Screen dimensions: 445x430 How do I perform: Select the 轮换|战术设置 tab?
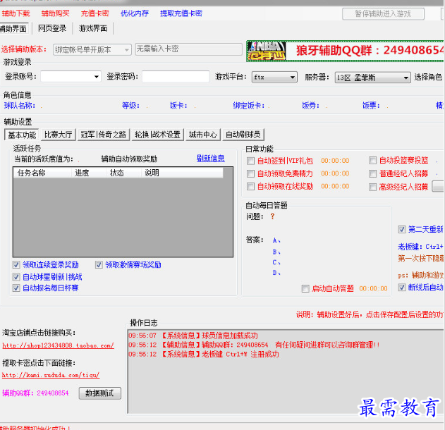[157, 135]
